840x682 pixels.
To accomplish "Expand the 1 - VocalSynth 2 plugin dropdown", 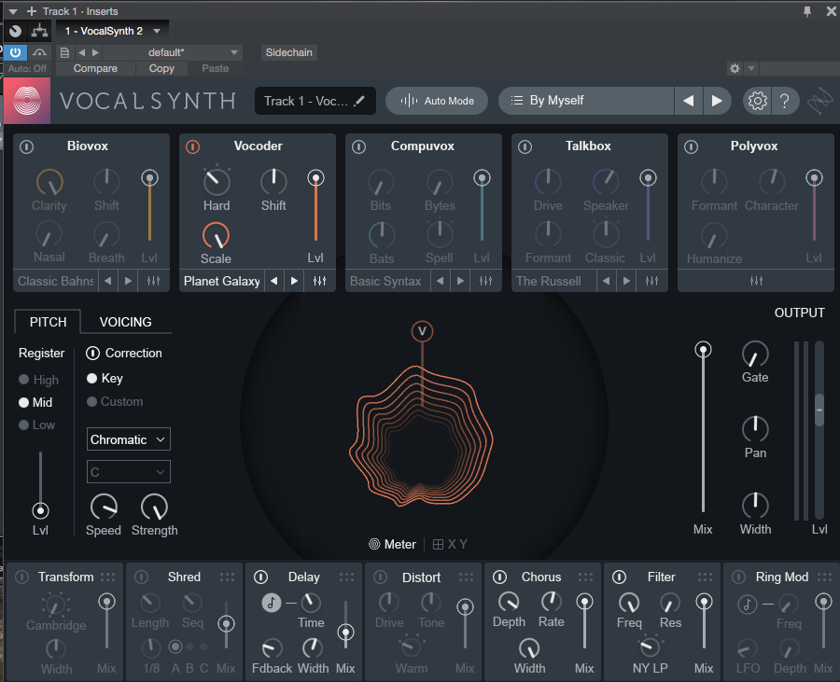I will click(157, 31).
